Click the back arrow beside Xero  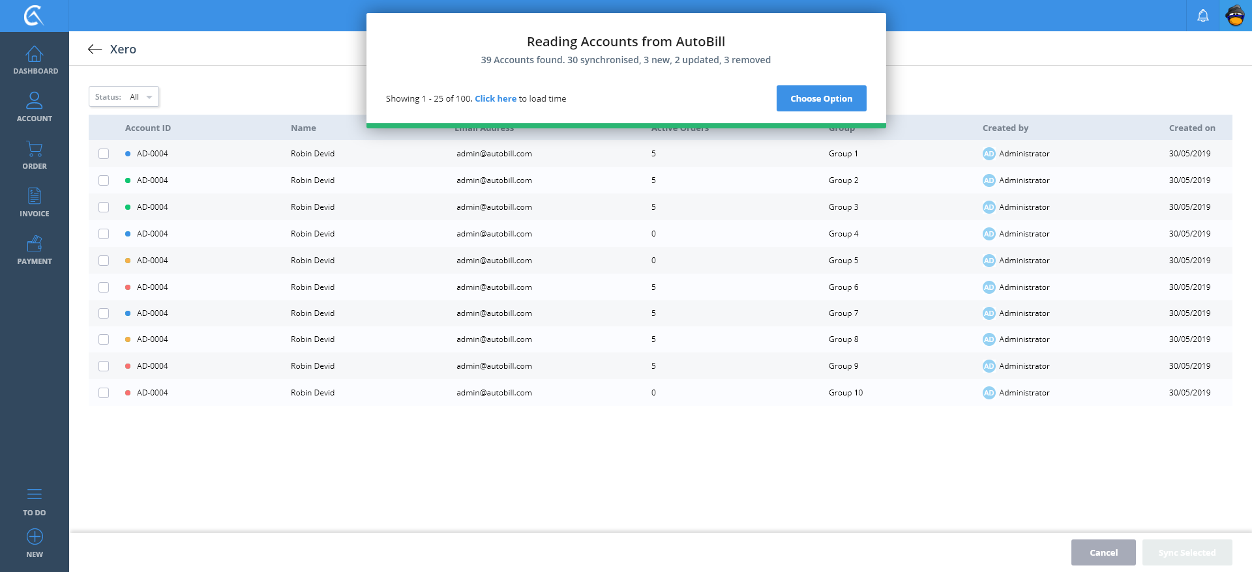coord(95,50)
